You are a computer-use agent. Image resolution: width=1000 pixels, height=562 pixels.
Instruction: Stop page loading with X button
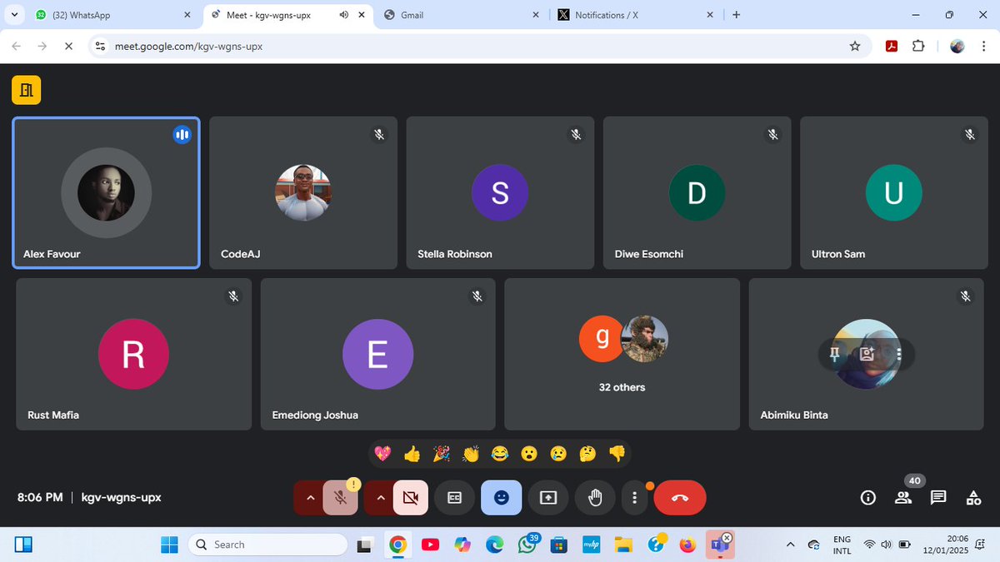(x=68, y=47)
